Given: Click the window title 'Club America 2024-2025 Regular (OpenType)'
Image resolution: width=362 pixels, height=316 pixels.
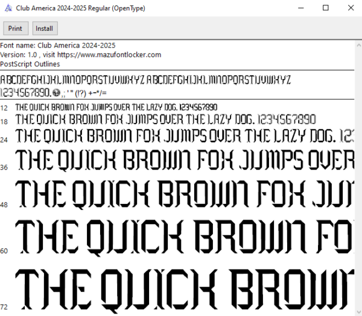Looking at the screenshot, I should pos(81,8).
